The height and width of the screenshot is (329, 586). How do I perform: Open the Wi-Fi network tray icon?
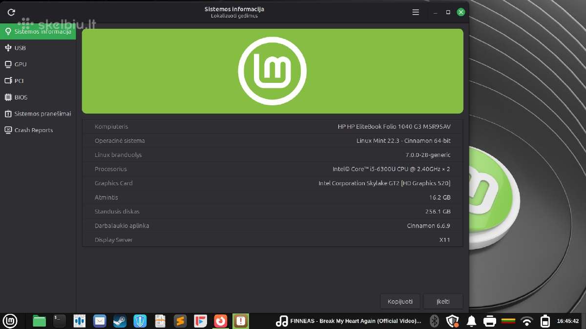point(527,321)
